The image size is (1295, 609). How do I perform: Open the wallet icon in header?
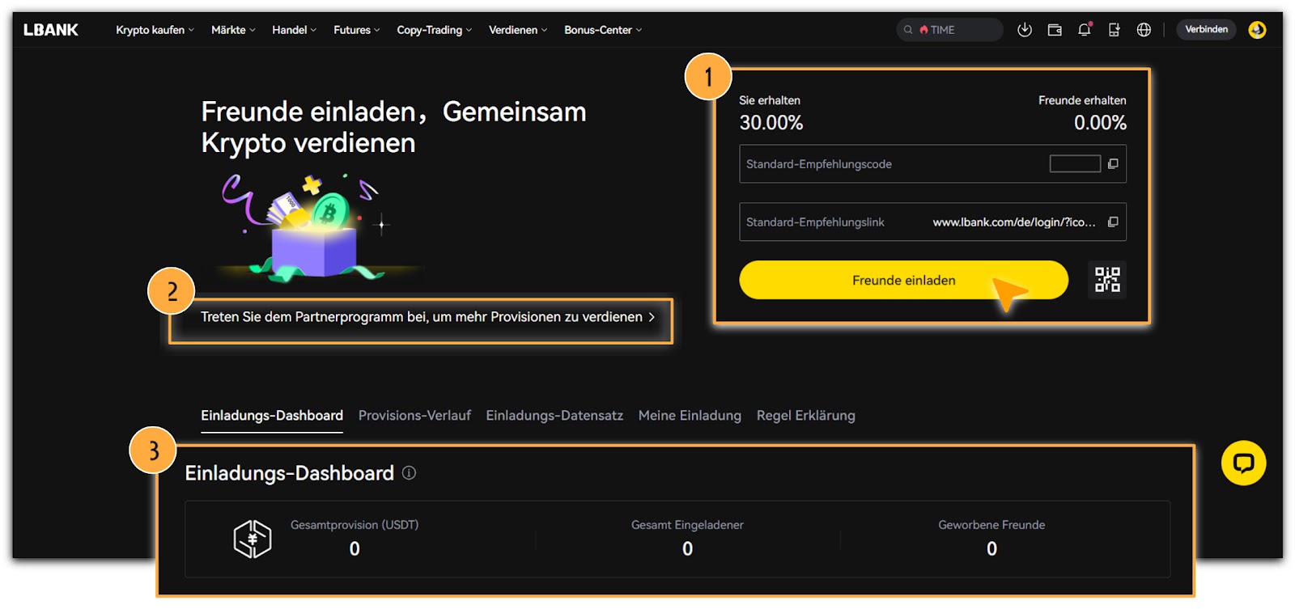(1055, 30)
